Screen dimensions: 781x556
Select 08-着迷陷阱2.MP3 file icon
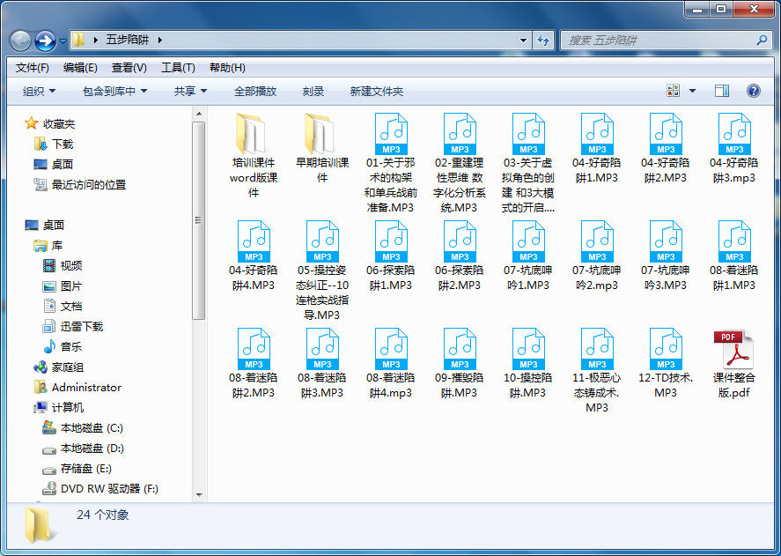coord(254,350)
